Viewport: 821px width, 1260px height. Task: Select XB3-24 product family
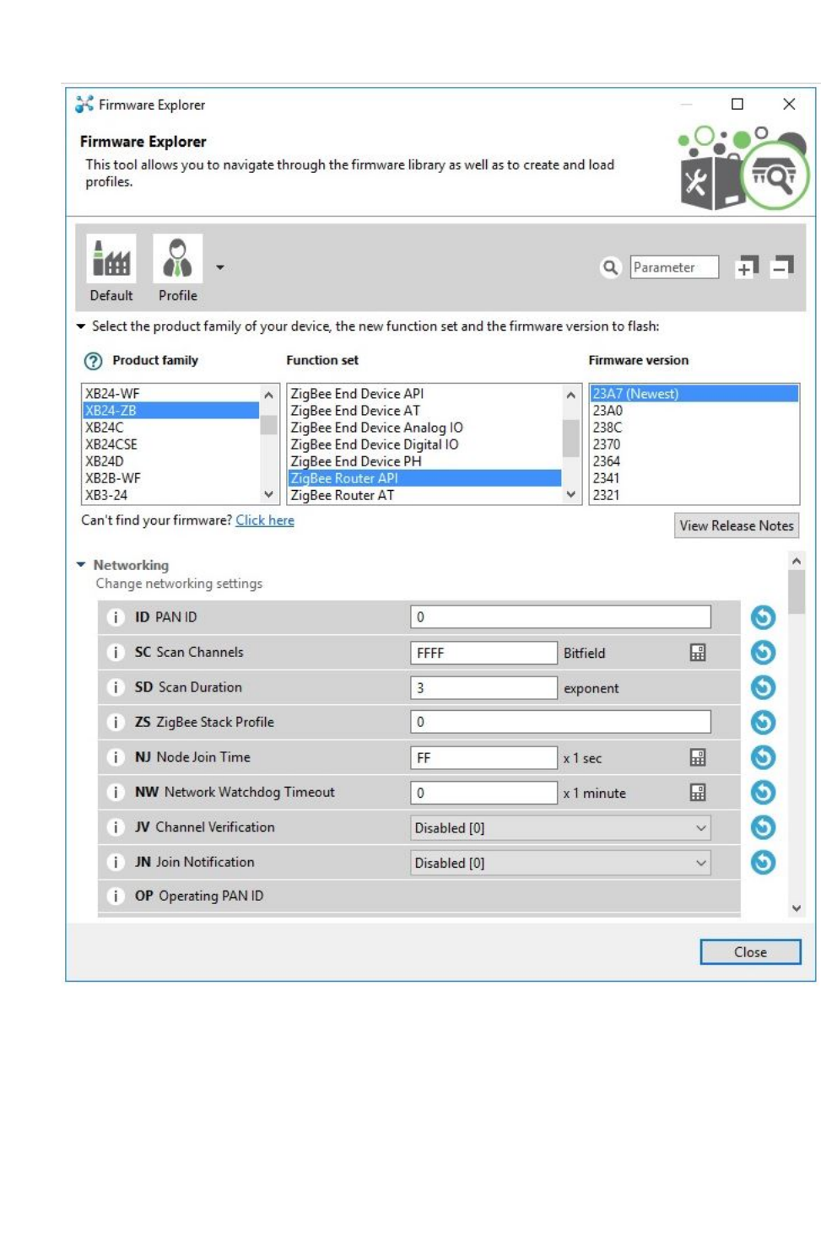(x=170, y=495)
